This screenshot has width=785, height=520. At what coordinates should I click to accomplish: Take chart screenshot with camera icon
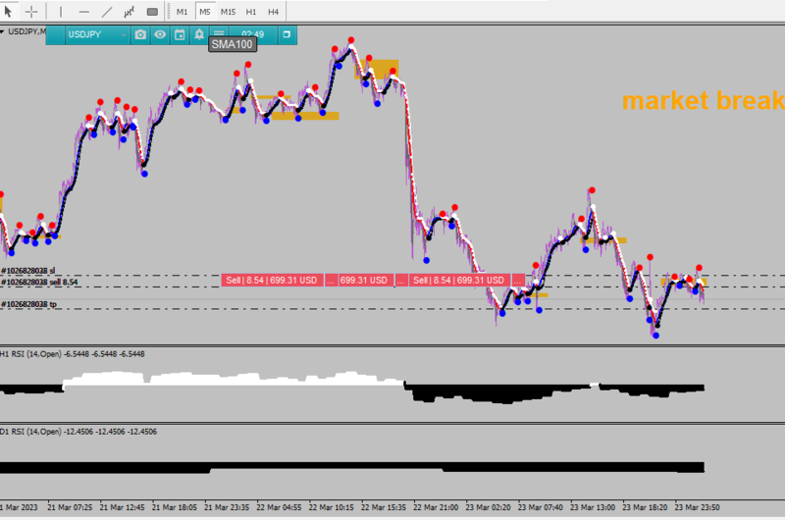coord(140,34)
